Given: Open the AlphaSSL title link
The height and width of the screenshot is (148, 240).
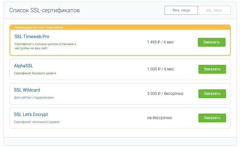Looking at the screenshot, I should tap(23, 66).
